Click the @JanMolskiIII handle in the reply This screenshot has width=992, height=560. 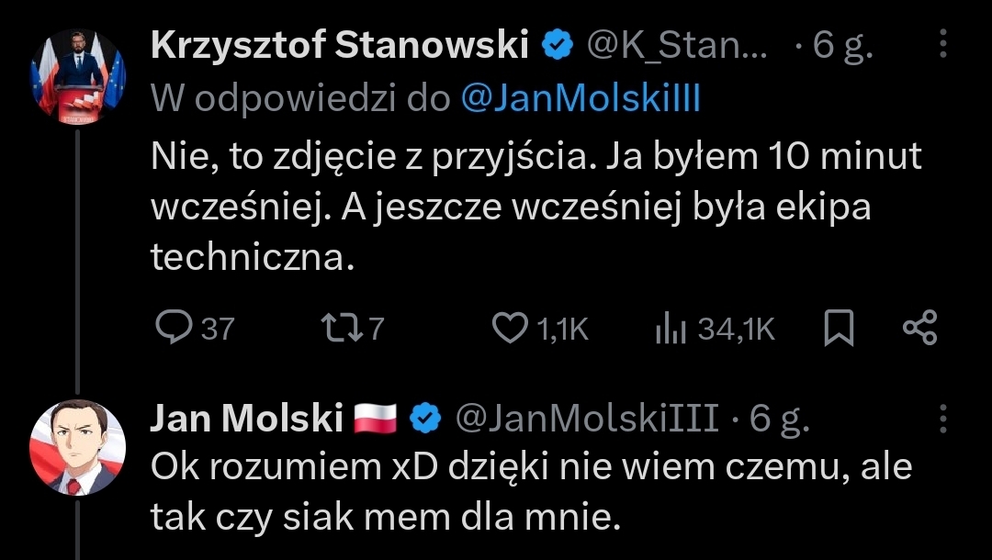coord(587,419)
